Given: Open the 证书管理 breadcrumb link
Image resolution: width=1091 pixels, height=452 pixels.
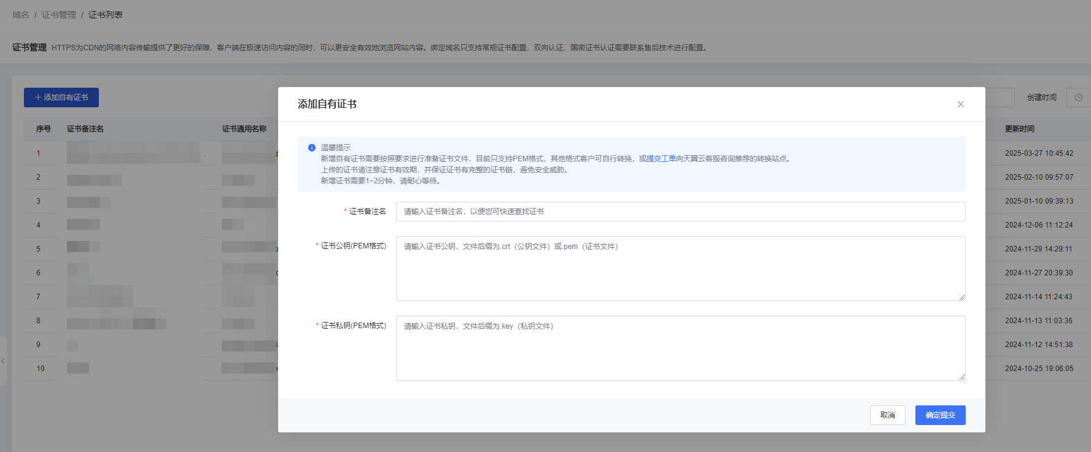Looking at the screenshot, I should 59,15.
